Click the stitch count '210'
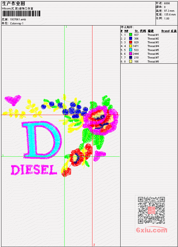The image size is (178, 247). (136, 58)
